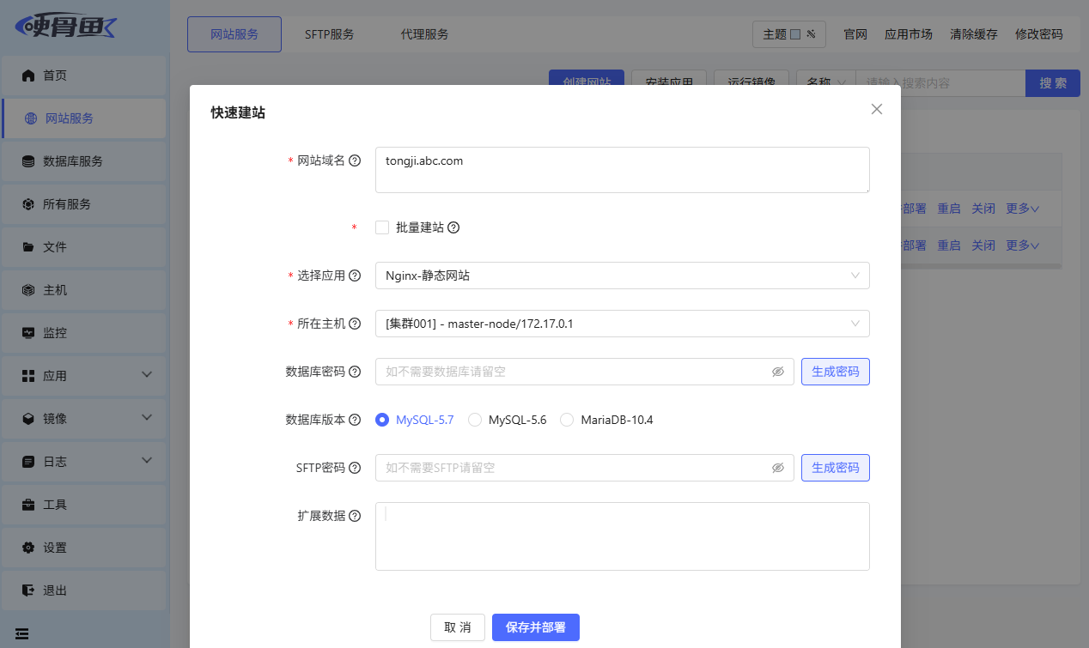Switch to the 代理服务 tab
Screen dimensions: 1089x648
[x=424, y=34]
